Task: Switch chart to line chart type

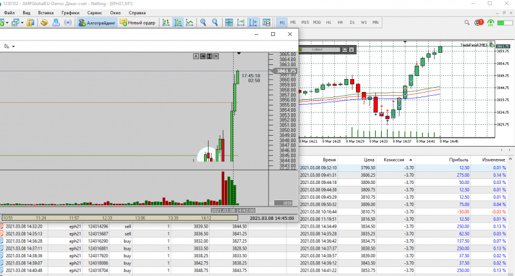Action: point(189,23)
